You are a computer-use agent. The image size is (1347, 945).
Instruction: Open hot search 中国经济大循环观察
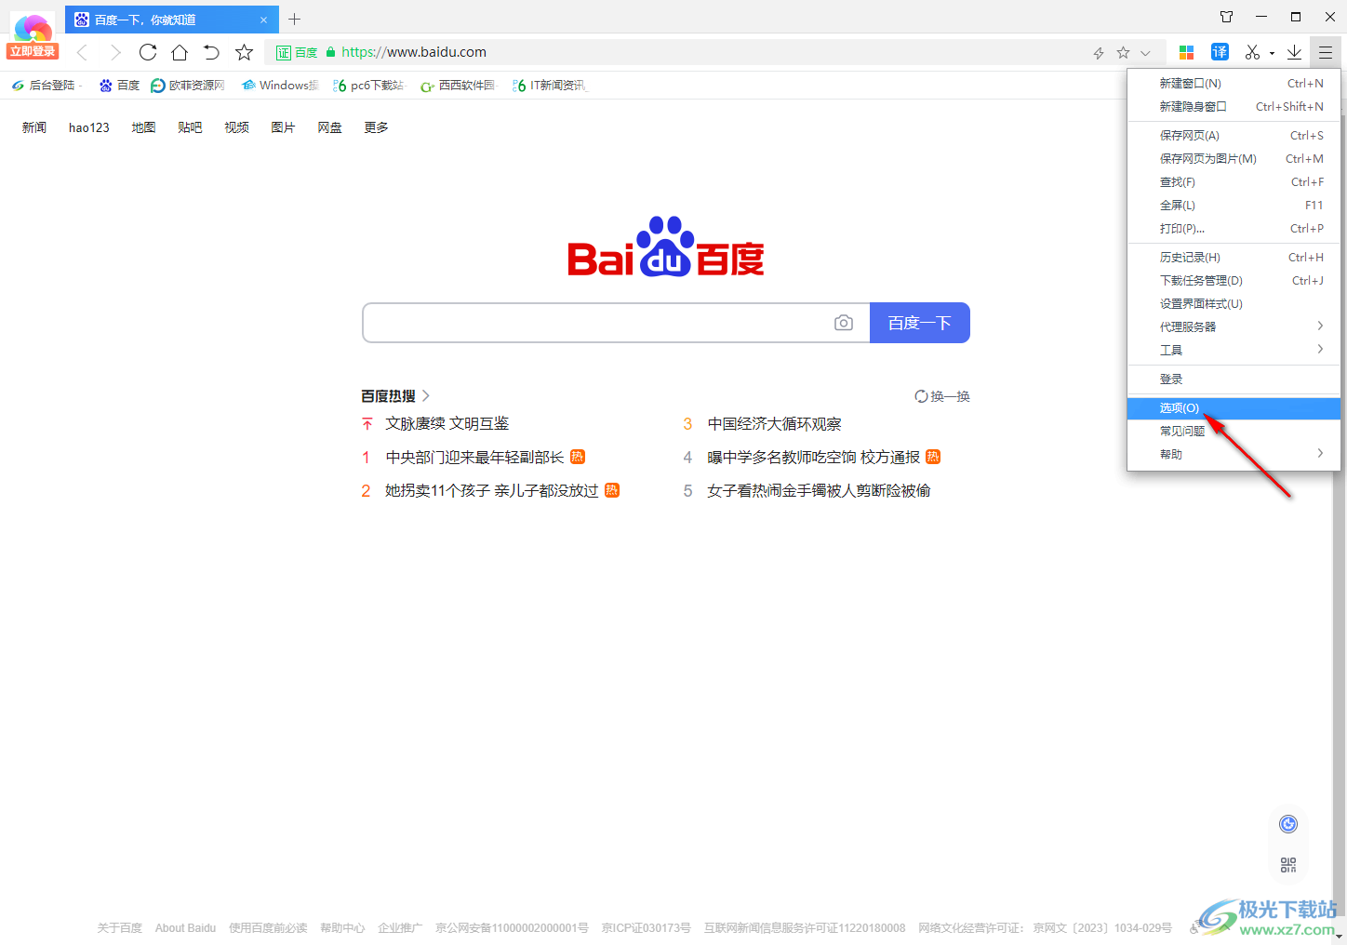point(774,423)
